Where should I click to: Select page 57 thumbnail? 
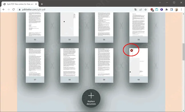point(35,65)
